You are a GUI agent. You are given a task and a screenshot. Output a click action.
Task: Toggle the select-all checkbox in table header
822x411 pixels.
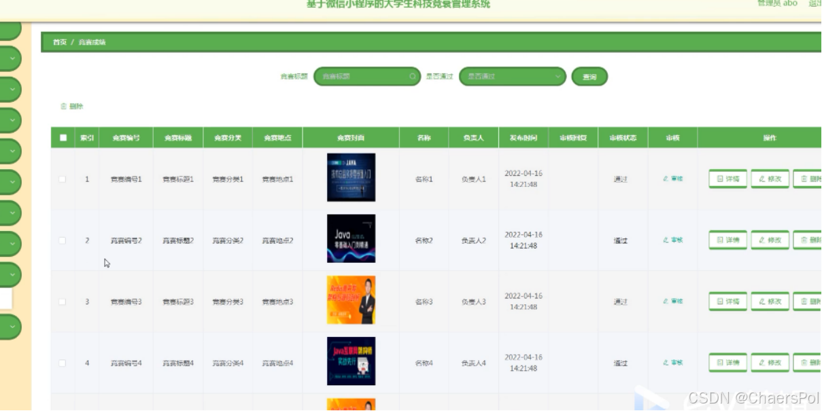pos(63,138)
